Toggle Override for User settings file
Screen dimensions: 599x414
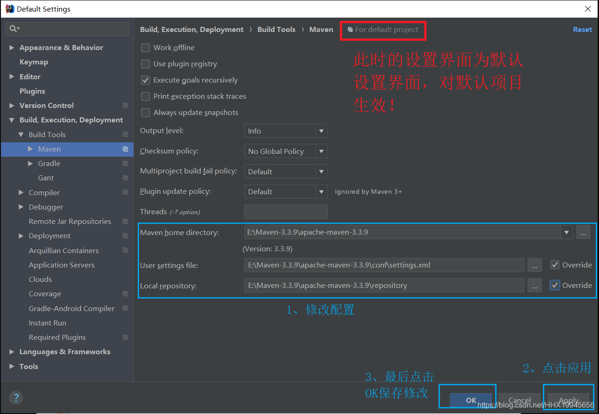point(555,265)
